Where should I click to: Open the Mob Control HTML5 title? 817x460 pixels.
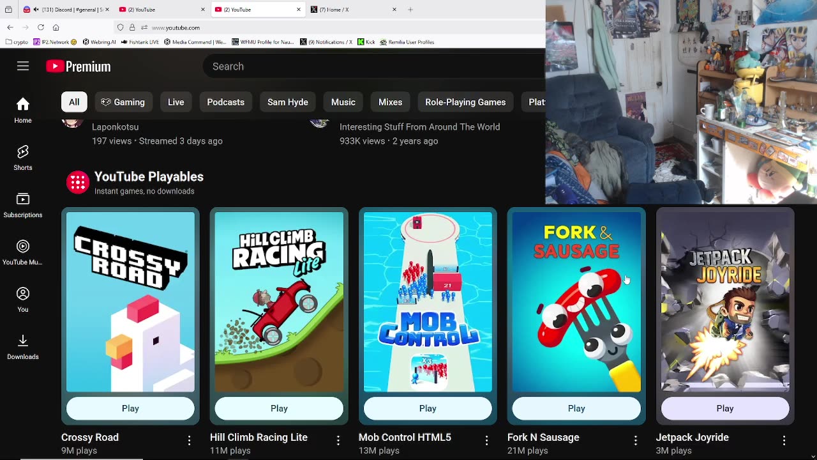pyautogui.click(x=405, y=438)
